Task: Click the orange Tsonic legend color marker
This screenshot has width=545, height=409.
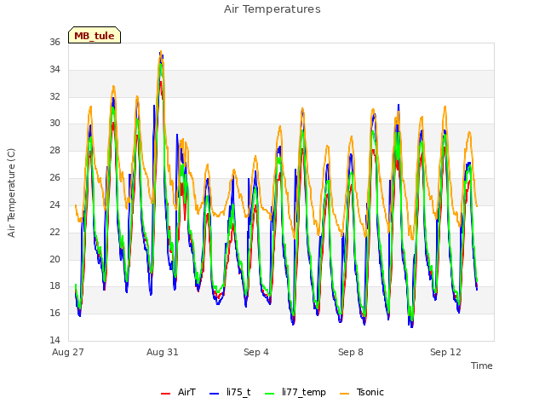Action: (344, 394)
